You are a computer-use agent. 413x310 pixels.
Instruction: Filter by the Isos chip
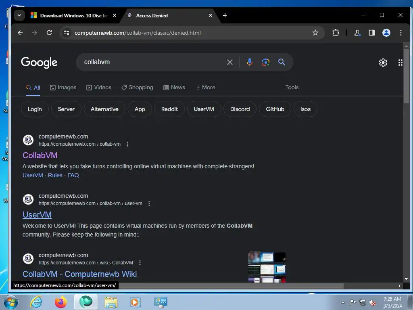(x=306, y=109)
